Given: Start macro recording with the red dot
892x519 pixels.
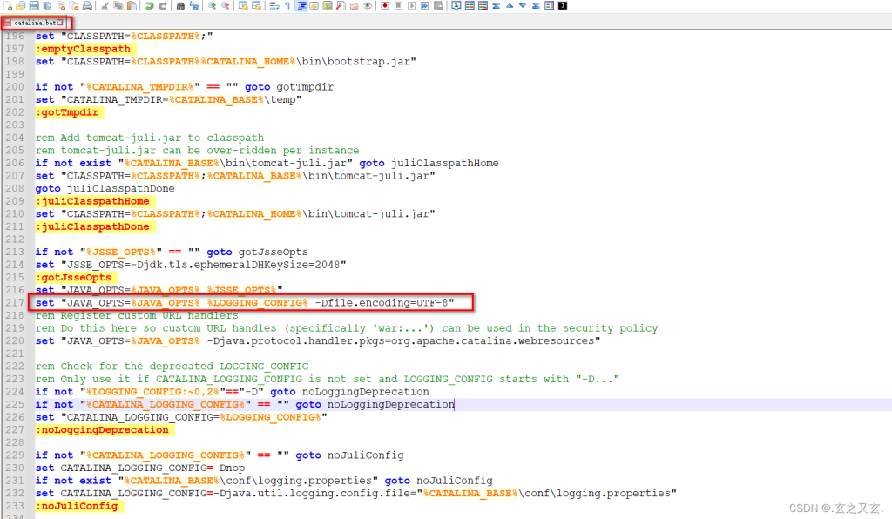Looking at the screenshot, I should [385, 6].
